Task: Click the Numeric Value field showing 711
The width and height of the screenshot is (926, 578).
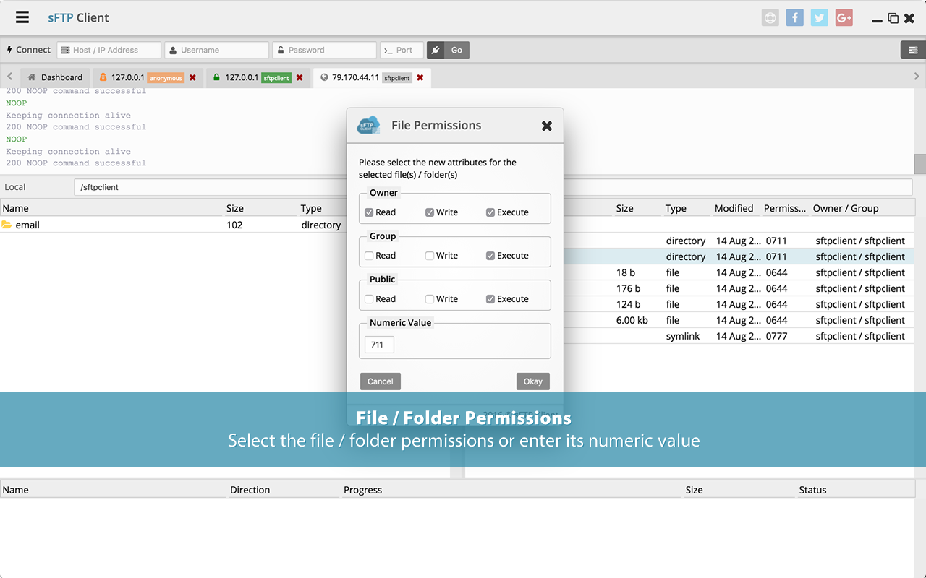Action: tap(378, 345)
